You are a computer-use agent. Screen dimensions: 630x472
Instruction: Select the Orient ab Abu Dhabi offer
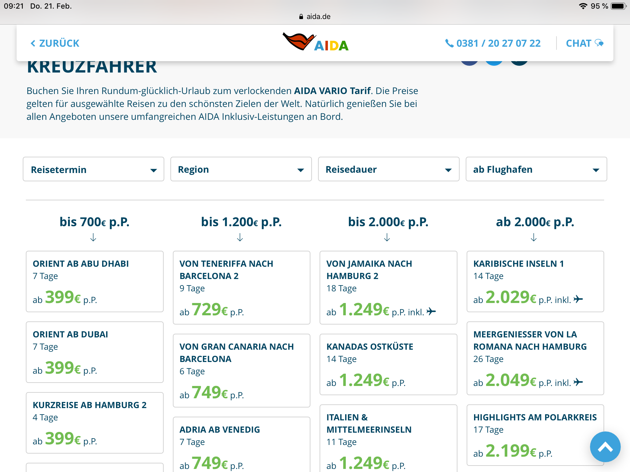point(94,281)
